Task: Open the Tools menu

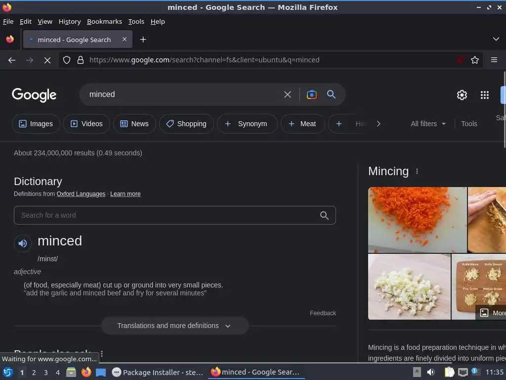Action: 136,22
